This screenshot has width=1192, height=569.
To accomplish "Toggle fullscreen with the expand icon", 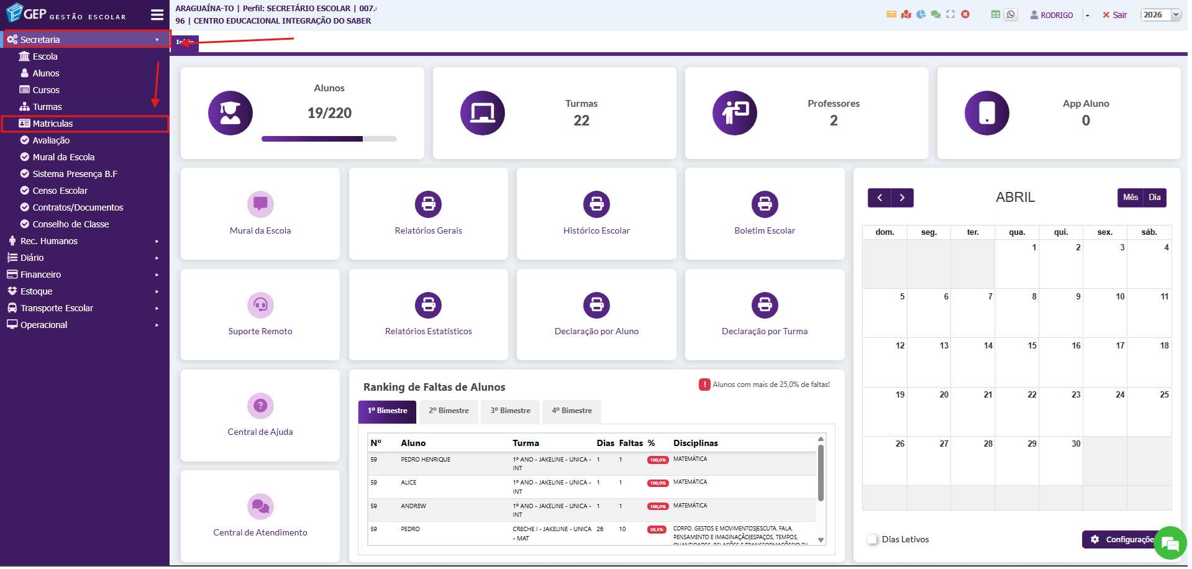I will point(950,14).
